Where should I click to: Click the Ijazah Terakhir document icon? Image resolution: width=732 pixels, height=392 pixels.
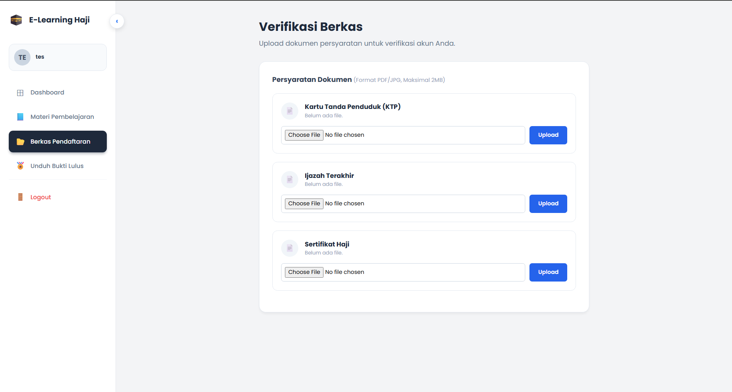290,179
